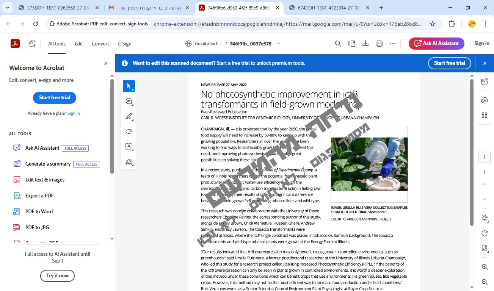This screenshot has height=291, width=494.
Task: Rotate the page with rotate icon
Action: tap(484, 233)
